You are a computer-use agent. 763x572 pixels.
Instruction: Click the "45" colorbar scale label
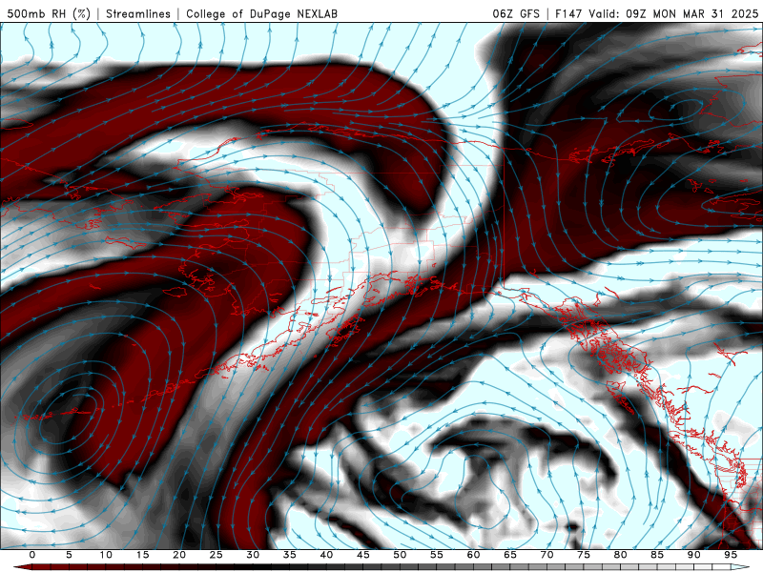[363, 555]
